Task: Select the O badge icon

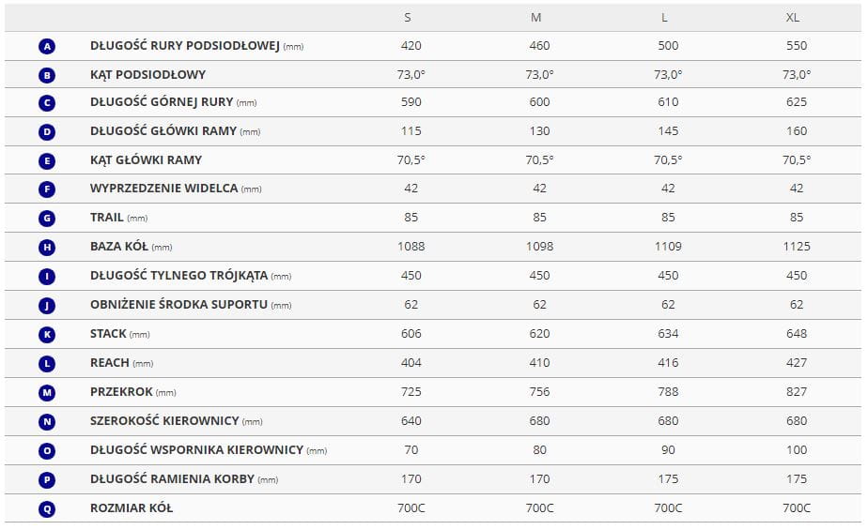Action: click(x=48, y=451)
